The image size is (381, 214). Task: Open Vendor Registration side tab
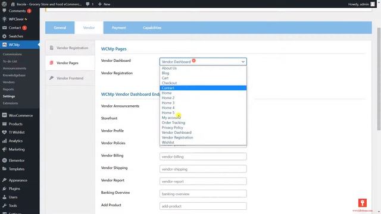click(x=70, y=48)
